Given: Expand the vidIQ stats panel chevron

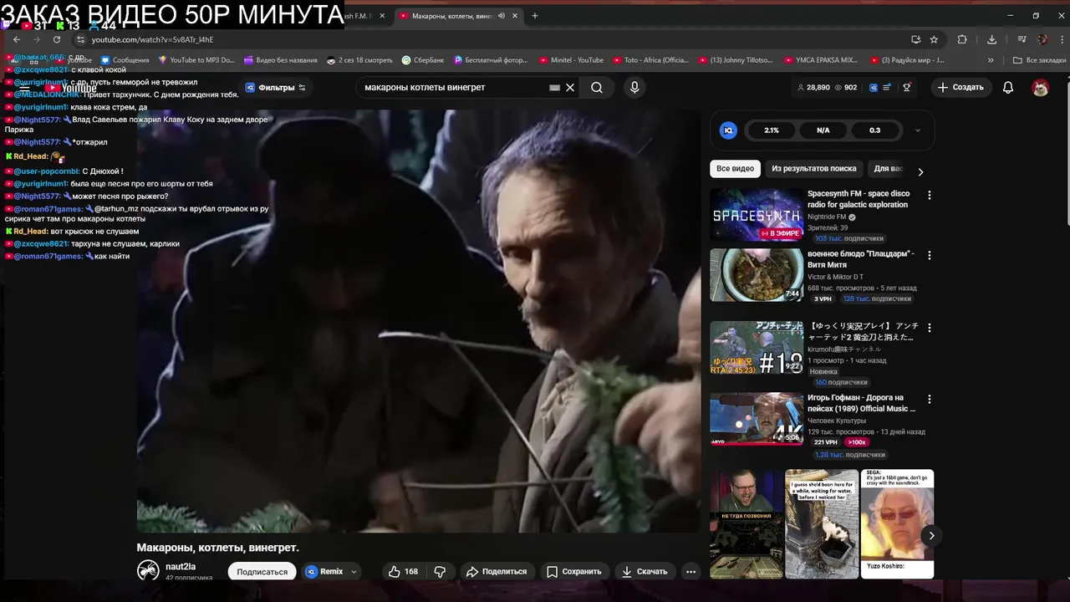Looking at the screenshot, I should (917, 130).
